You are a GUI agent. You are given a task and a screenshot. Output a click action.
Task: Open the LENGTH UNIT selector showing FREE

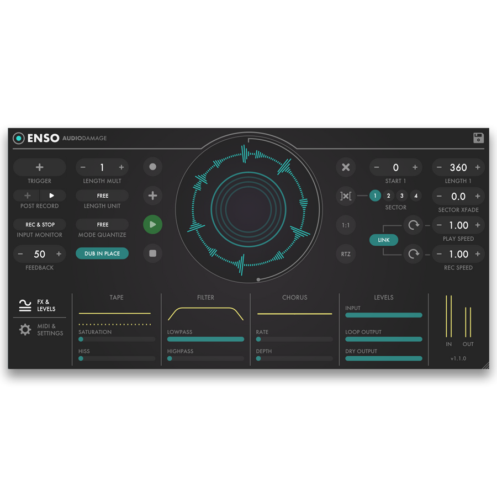coord(102,195)
